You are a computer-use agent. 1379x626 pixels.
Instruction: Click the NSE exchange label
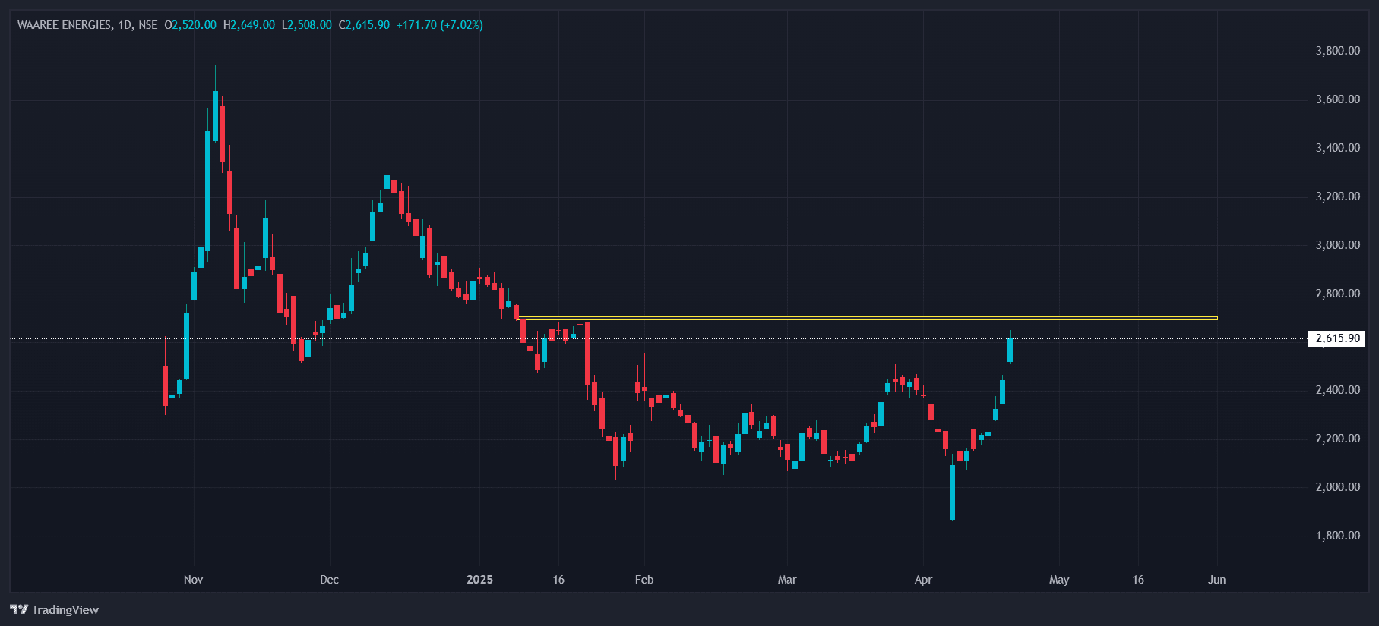click(148, 25)
